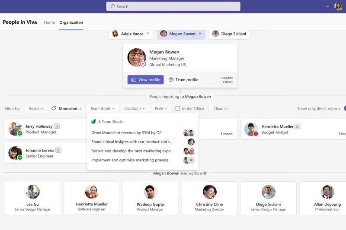
Task: Click the 4 Team Goals heading
Action: 110,122
